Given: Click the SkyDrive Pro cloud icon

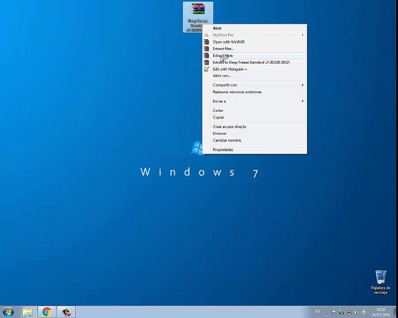Looking at the screenshot, I should (x=207, y=35).
